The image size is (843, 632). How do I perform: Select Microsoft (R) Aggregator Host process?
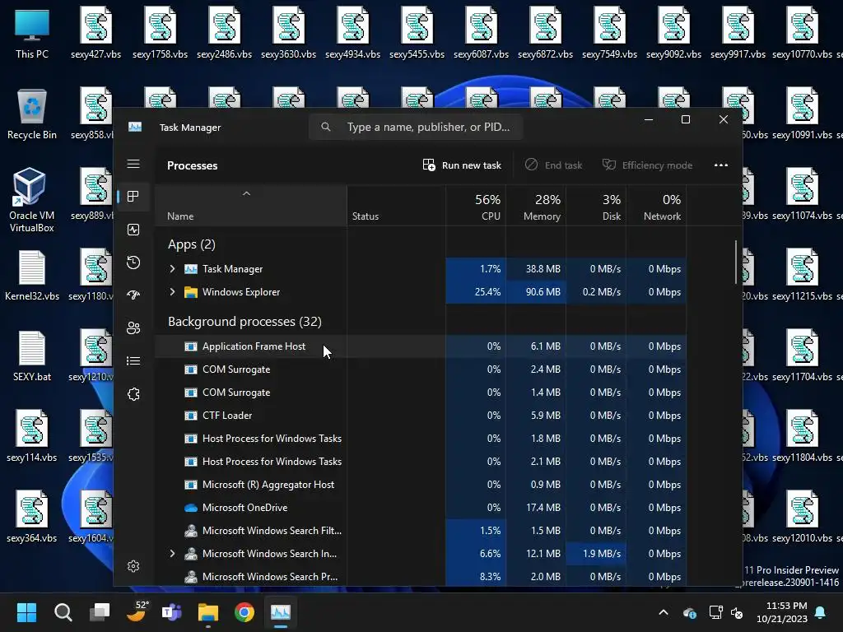click(x=421, y=484)
